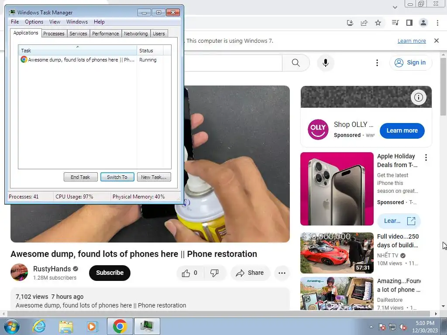447x335 pixels.
Task: Click the New Task... button
Action: tap(154, 177)
